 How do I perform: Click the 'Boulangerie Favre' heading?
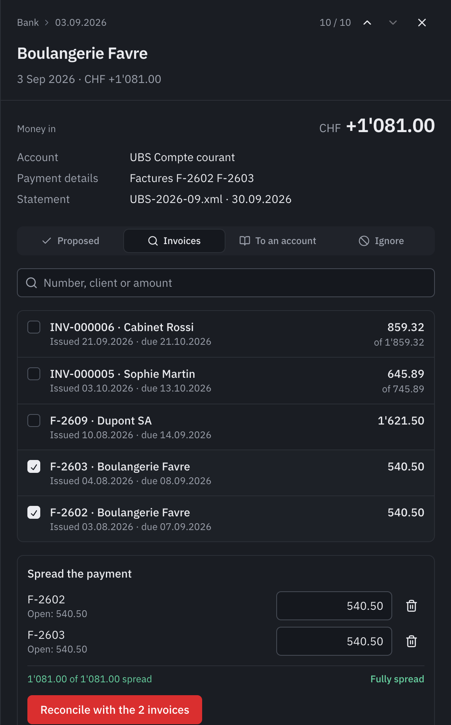[83, 53]
